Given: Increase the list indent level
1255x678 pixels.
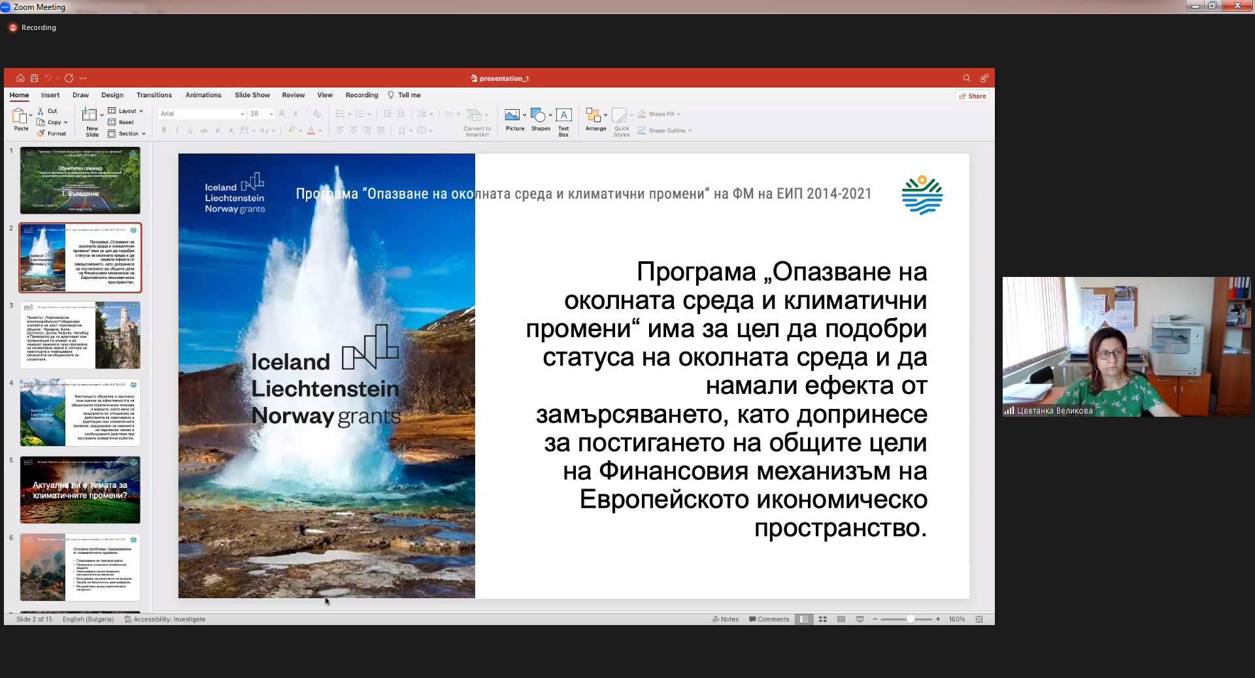Looking at the screenshot, I should pos(401,114).
